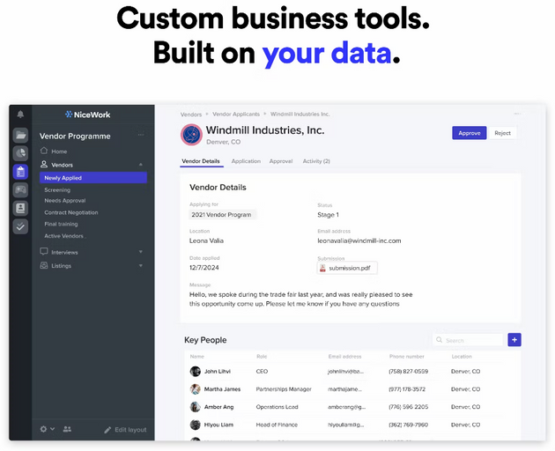Click Martha James's avatar
This screenshot has width=555, height=451.
(x=195, y=389)
